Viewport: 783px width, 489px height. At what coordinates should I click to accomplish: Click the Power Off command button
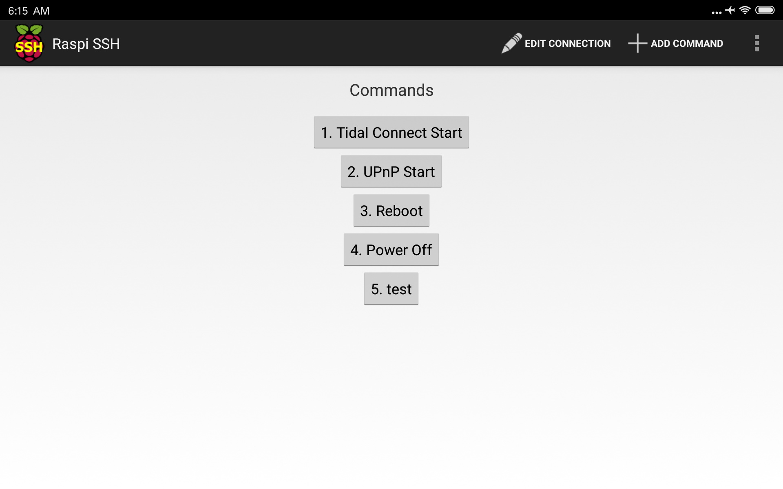click(x=391, y=249)
